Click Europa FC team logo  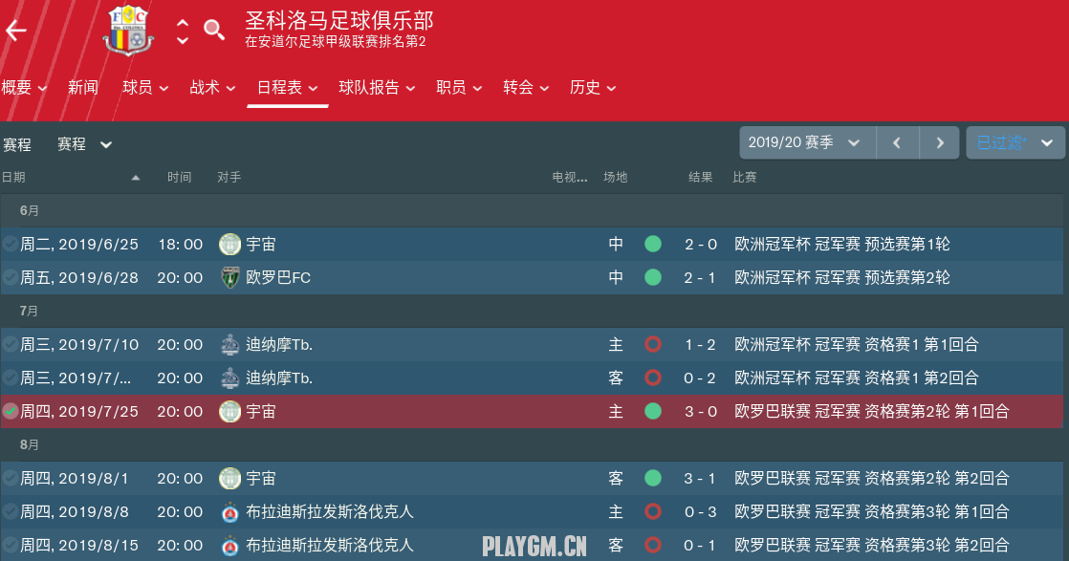tap(229, 278)
